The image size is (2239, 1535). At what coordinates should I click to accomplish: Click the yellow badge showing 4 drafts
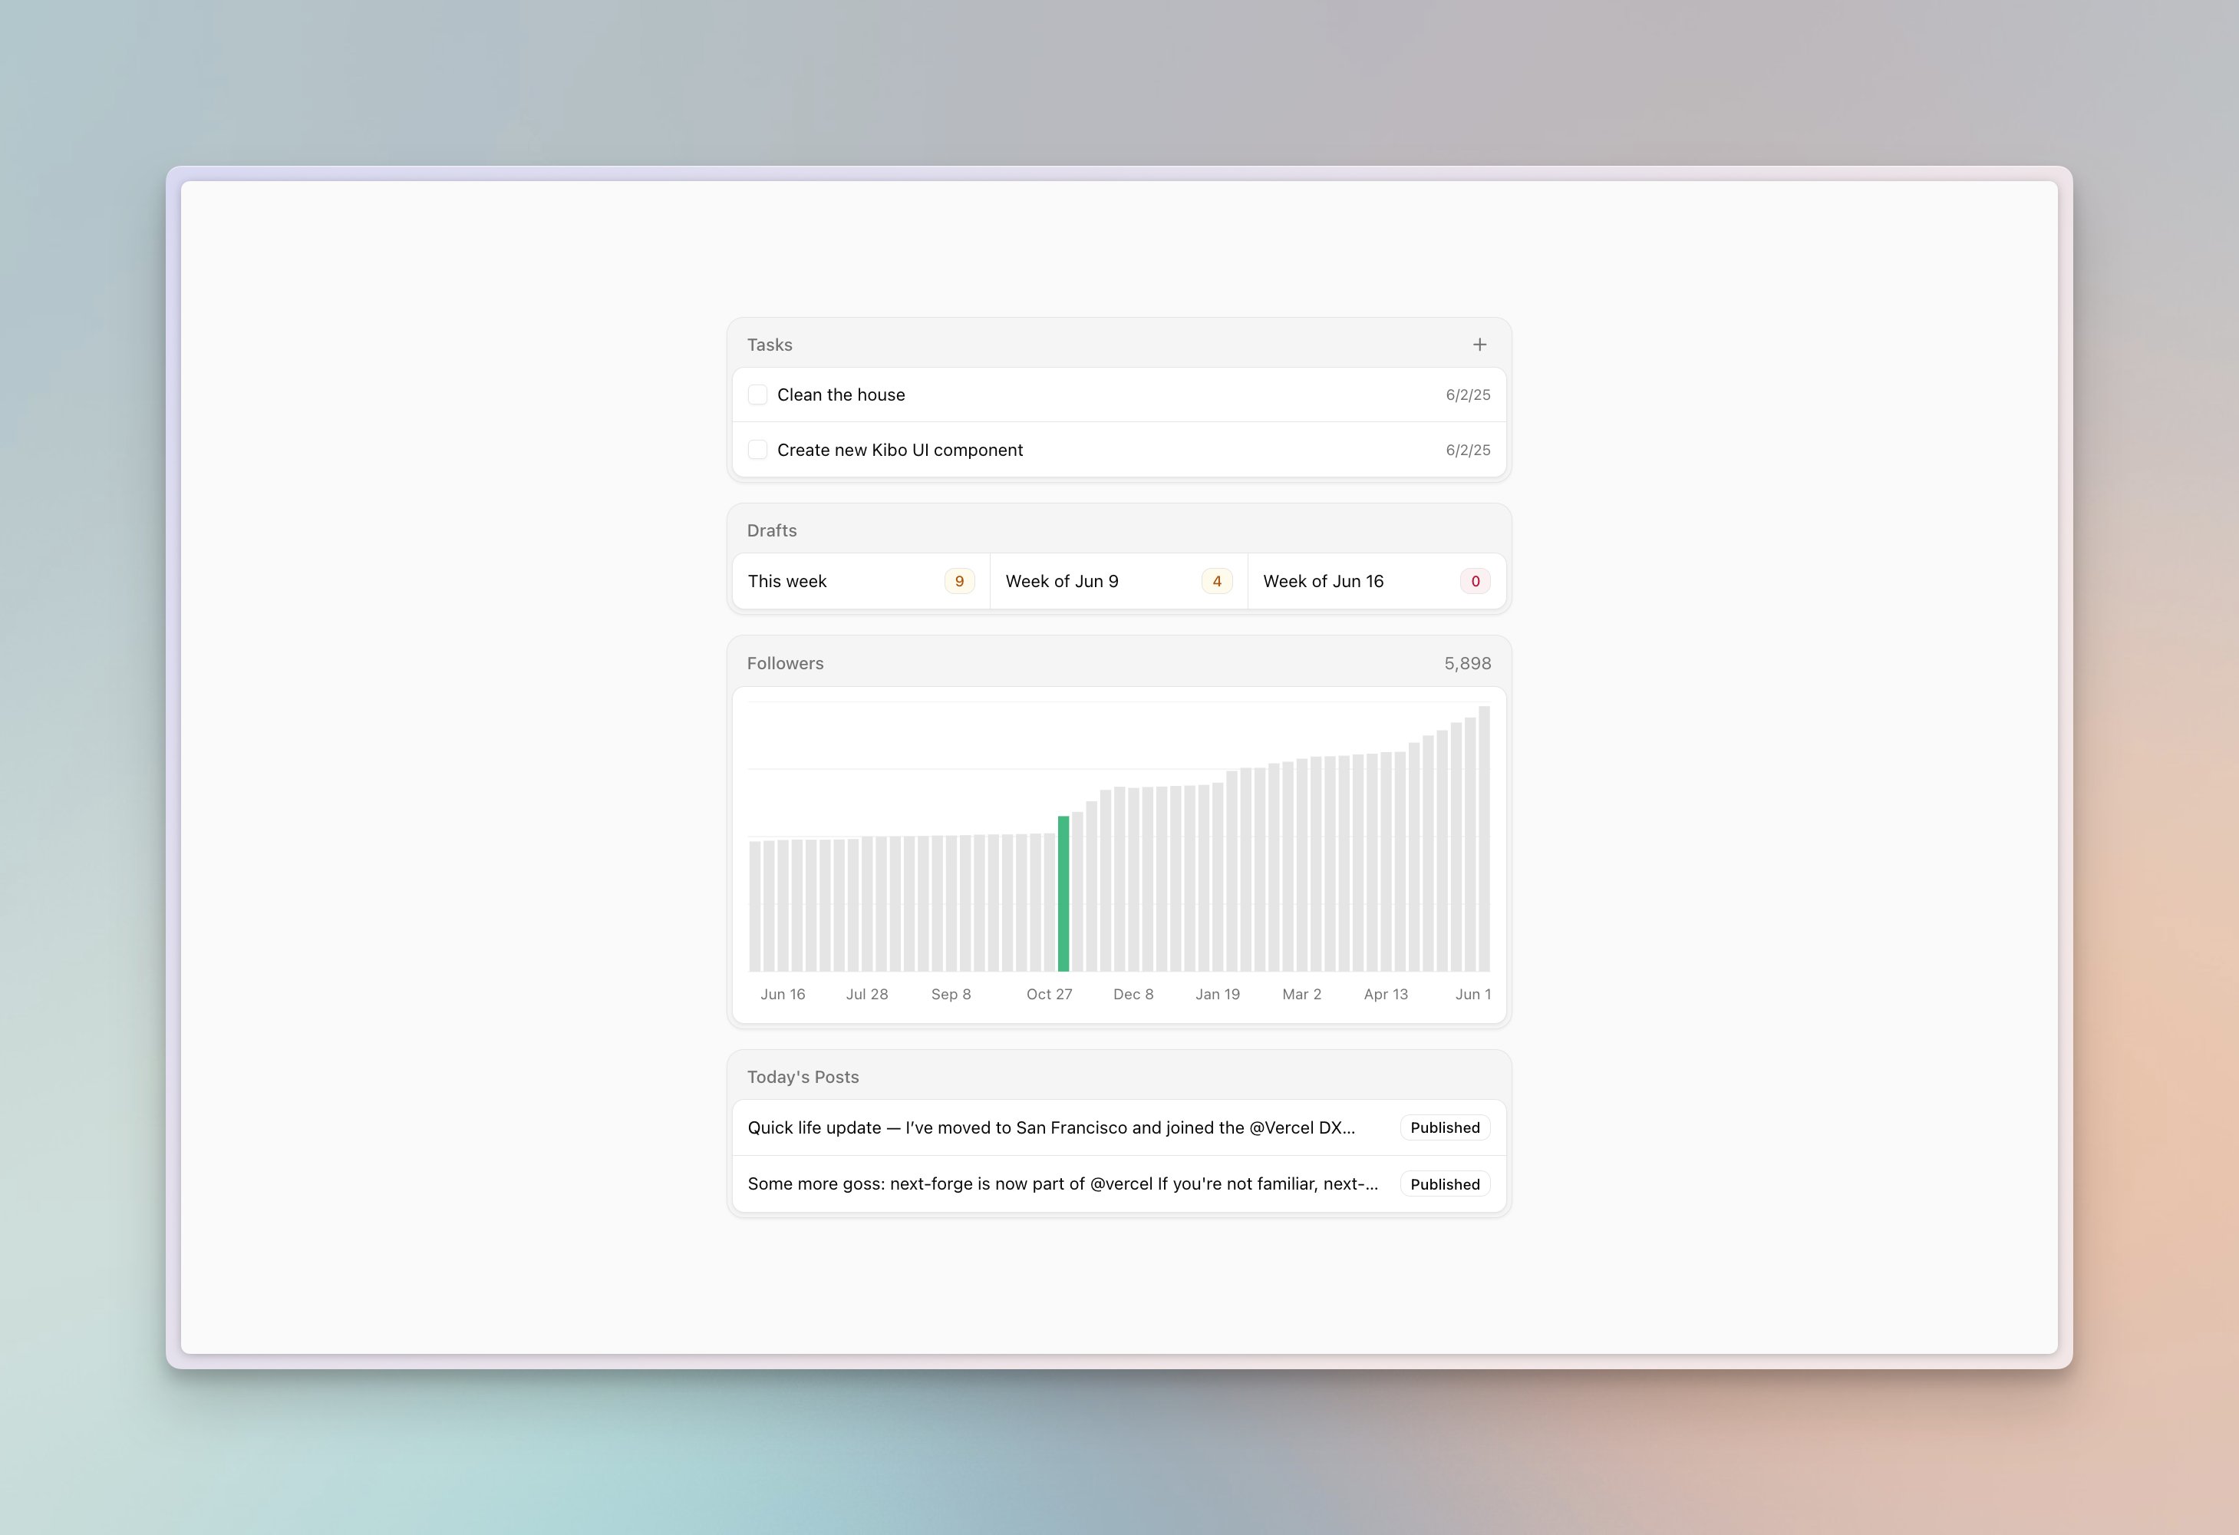[1216, 581]
